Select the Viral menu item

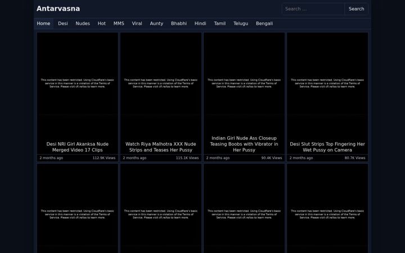[137, 24]
